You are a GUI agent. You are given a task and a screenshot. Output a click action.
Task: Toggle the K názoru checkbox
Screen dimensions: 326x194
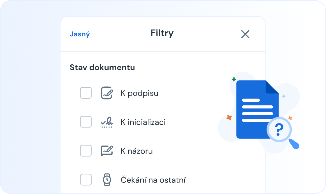point(86,150)
